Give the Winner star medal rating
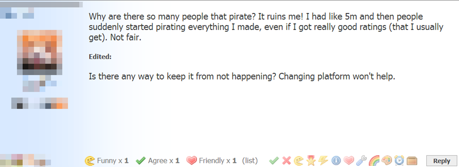 (311, 160)
